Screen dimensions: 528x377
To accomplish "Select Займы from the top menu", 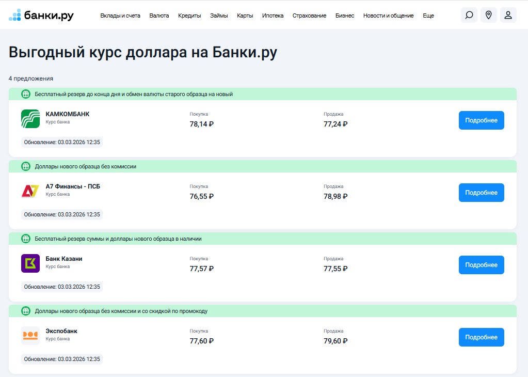I will [x=219, y=15].
